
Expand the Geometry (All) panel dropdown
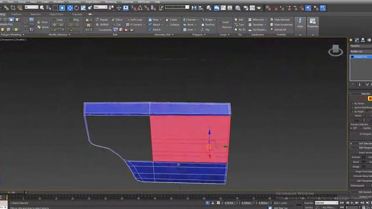tap(164, 35)
